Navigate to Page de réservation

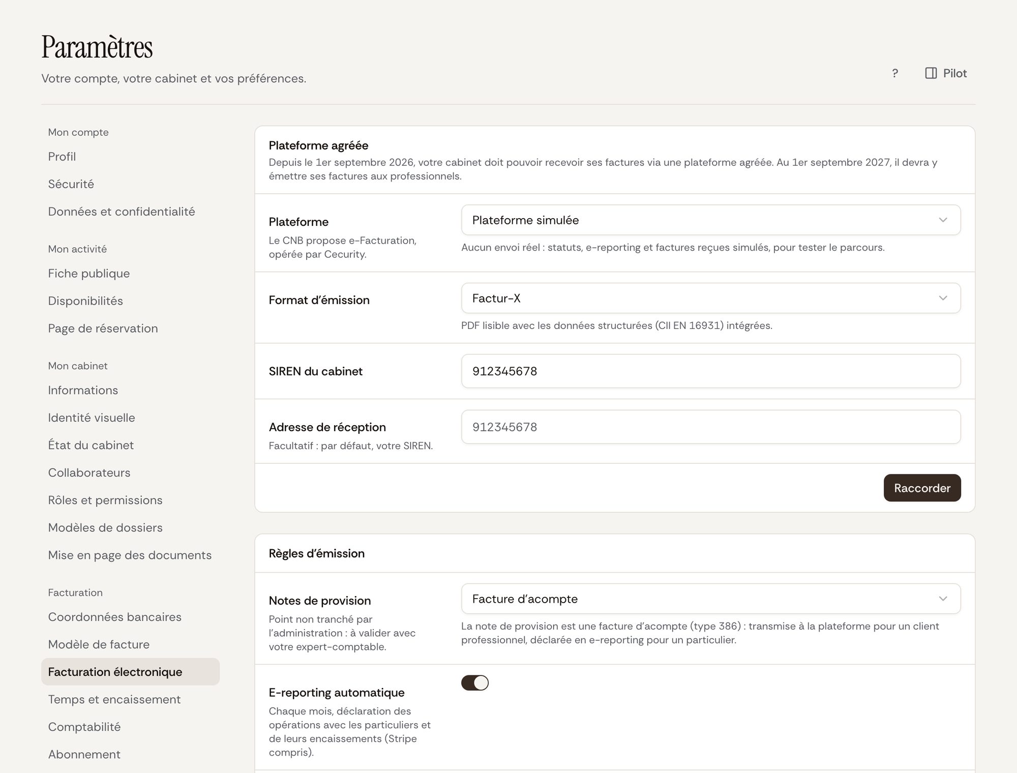coord(130,329)
